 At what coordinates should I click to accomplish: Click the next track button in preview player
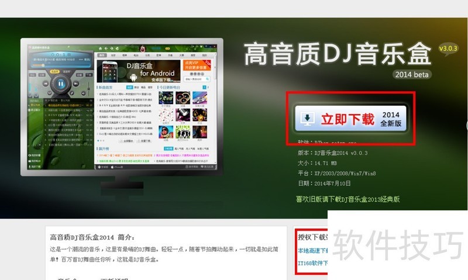(76, 84)
